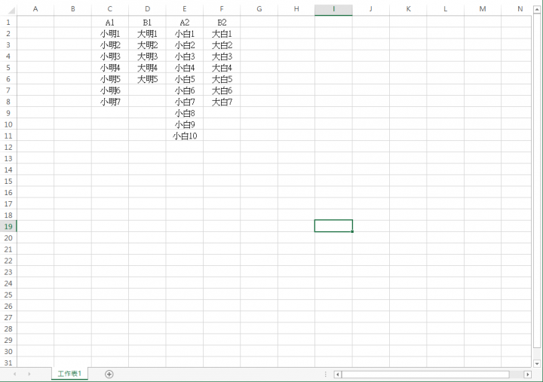The image size is (543, 382).
Task: Select cell containing B1 header
Action: click(147, 23)
